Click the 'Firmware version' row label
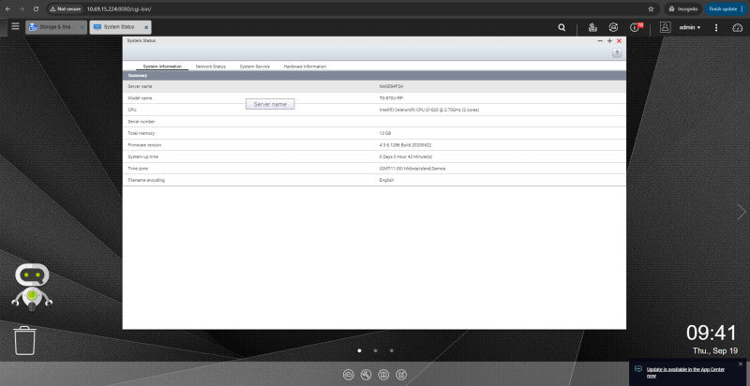 click(144, 144)
